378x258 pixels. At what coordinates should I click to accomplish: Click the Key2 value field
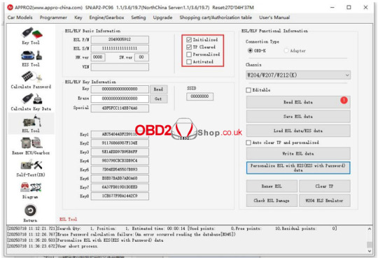120,143
